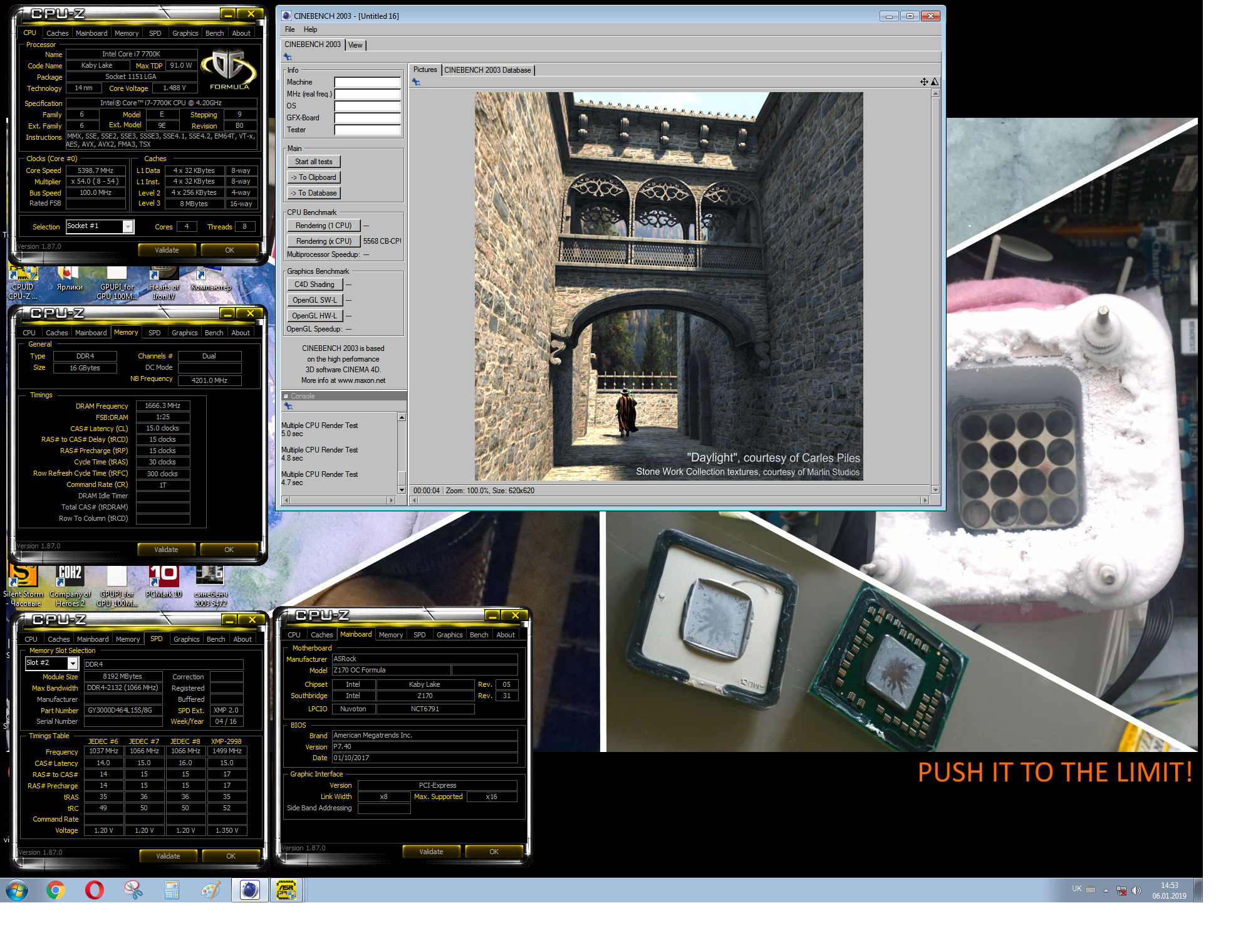Run the C4D Shading benchmark
The height and width of the screenshot is (940, 1253).
pyautogui.click(x=315, y=285)
